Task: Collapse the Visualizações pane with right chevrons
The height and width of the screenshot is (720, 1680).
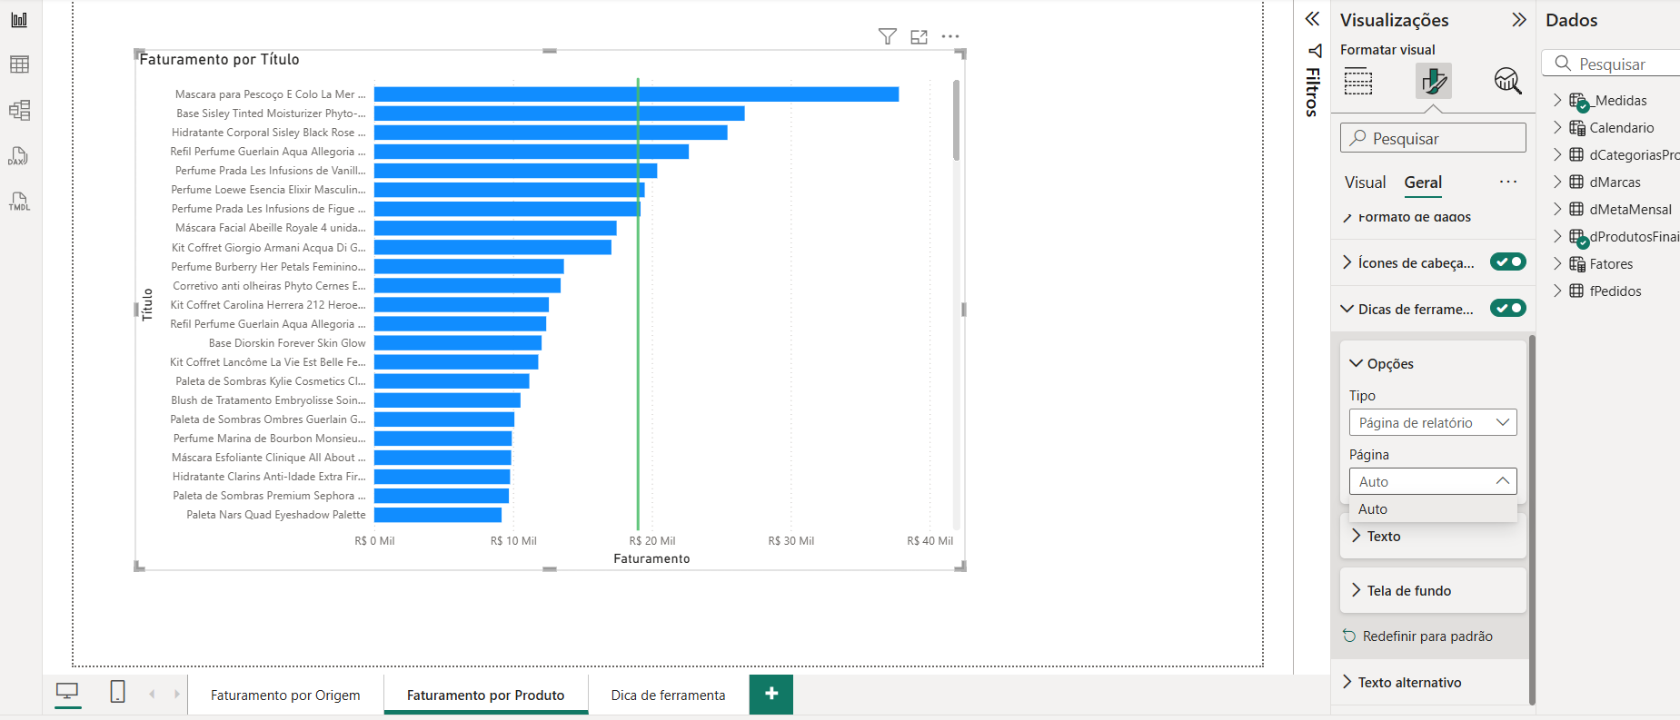Action: pyautogui.click(x=1518, y=20)
